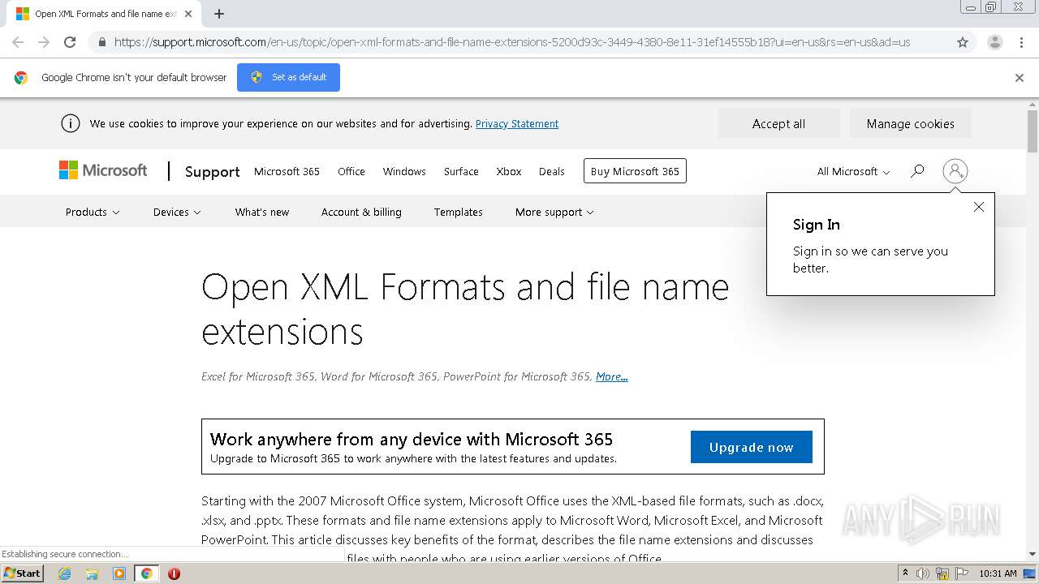Click the Microsoft logo

(x=103, y=170)
